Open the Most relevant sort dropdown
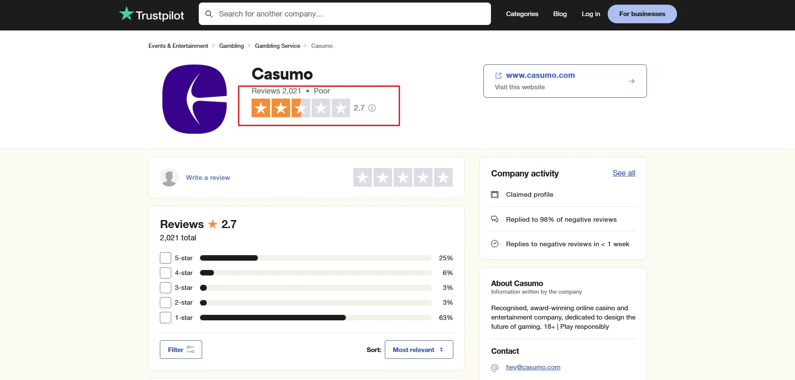795x380 pixels. coord(419,350)
